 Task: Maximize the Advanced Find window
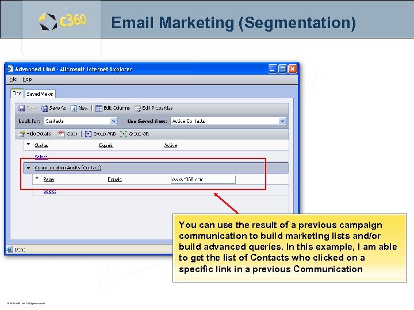tap(282, 69)
